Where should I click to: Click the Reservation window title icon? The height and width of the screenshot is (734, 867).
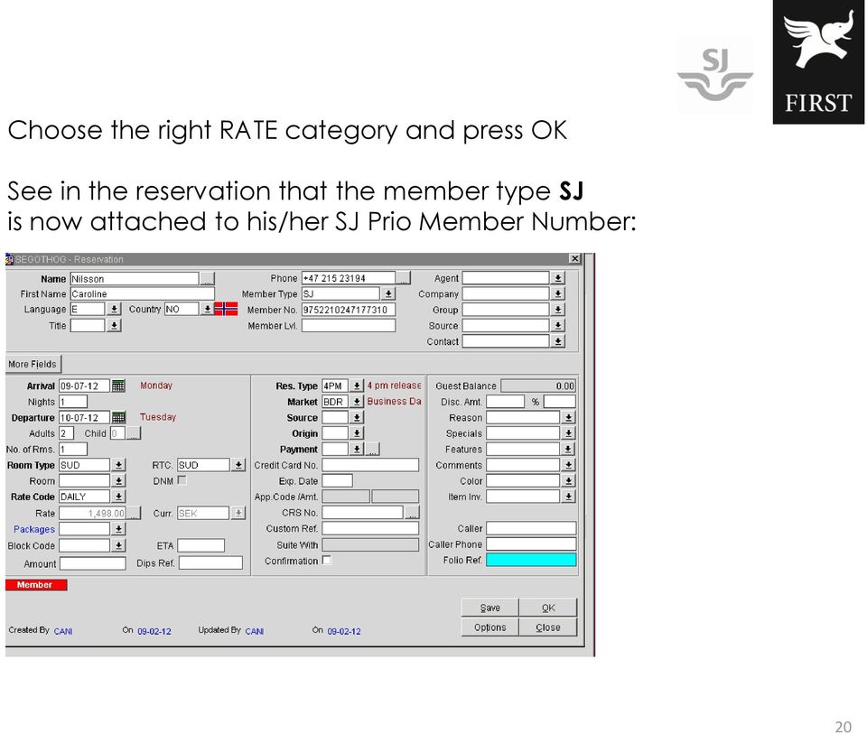click(9, 259)
